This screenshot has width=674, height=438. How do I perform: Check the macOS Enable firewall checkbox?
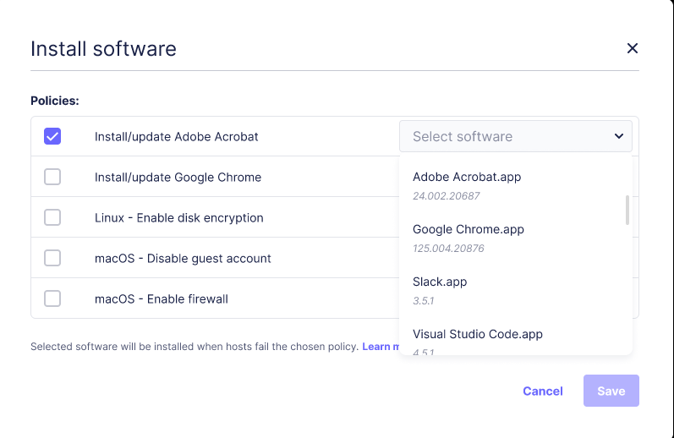(52, 298)
